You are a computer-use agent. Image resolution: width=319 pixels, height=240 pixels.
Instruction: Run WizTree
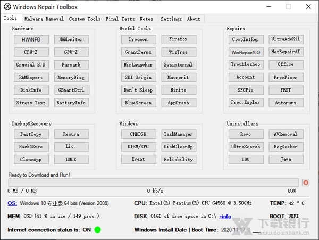(x=179, y=52)
